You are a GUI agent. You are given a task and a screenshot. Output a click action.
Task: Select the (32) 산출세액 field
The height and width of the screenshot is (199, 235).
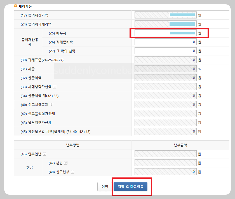pyautogui.click(x=165, y=78)
